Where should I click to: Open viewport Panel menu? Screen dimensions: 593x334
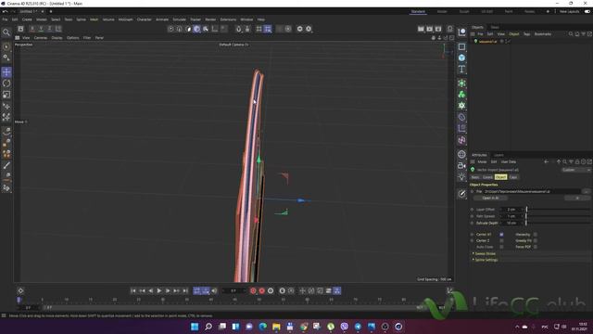click(x=99, y=38)
